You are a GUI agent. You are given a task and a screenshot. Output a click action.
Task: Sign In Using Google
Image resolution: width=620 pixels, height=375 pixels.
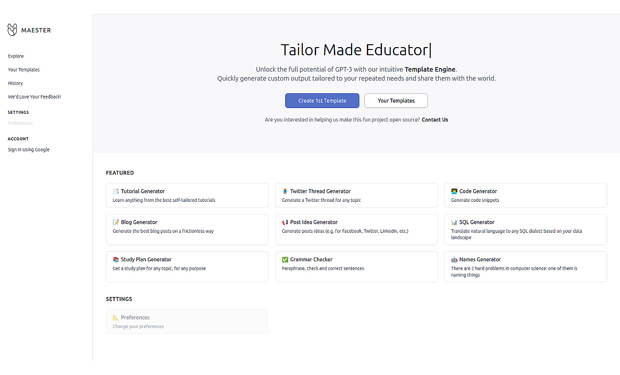[x=29, y=149]
